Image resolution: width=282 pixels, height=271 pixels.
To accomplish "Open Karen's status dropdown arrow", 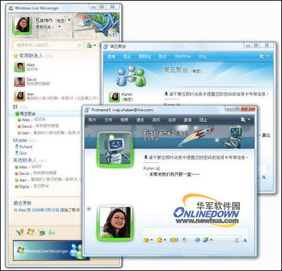I will coord(69,20).
